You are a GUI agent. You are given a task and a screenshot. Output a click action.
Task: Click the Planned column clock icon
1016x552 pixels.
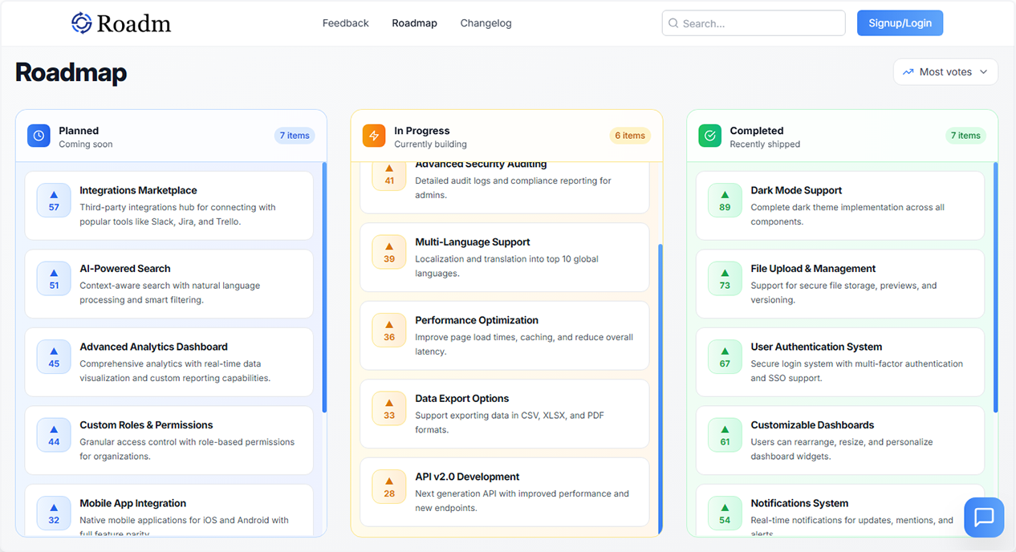point(39,136)
